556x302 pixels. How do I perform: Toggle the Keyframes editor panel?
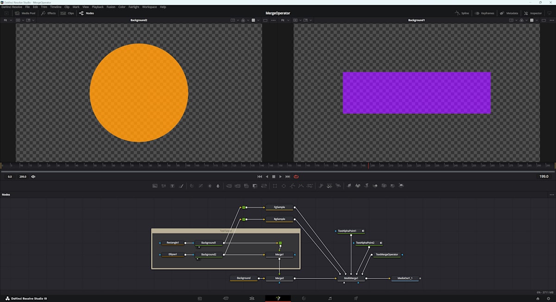[x=485, y=13]
